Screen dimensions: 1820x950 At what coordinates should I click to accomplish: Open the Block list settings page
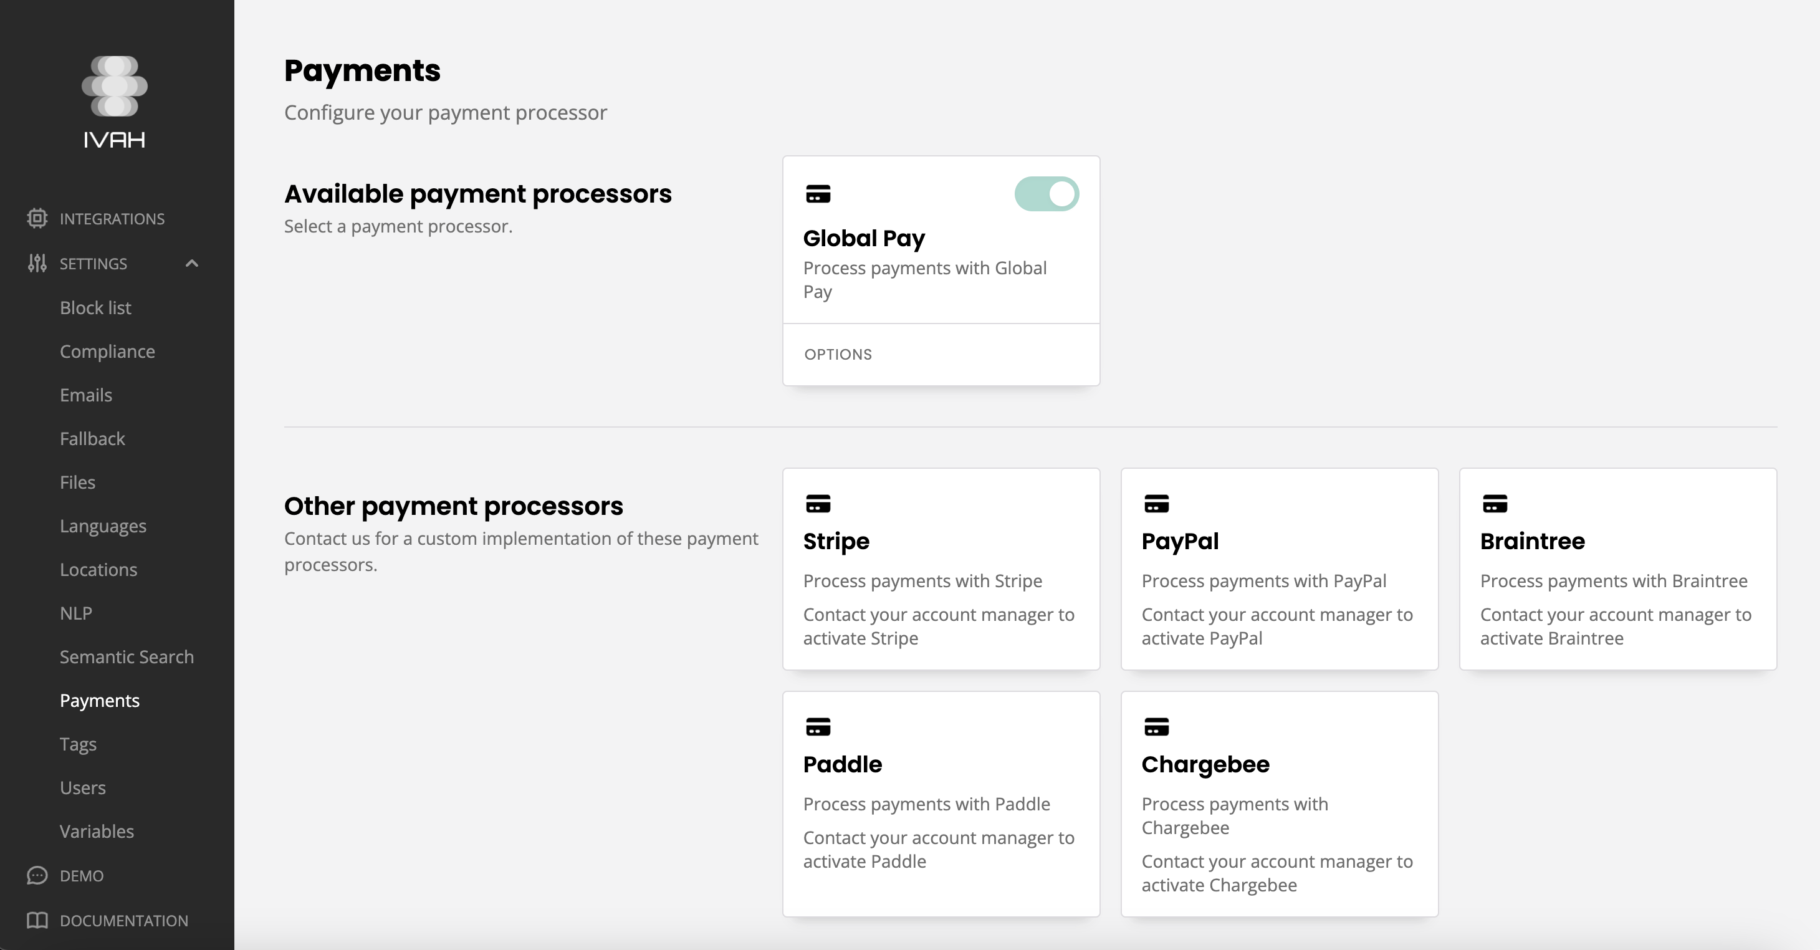(x=95, y=307)
